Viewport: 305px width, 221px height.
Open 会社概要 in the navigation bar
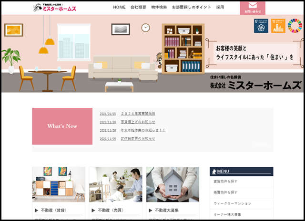[x=138, y=7]
